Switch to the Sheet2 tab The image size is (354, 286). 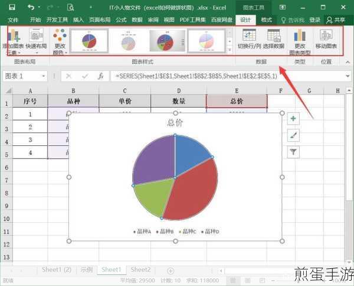tap(140, 269)
